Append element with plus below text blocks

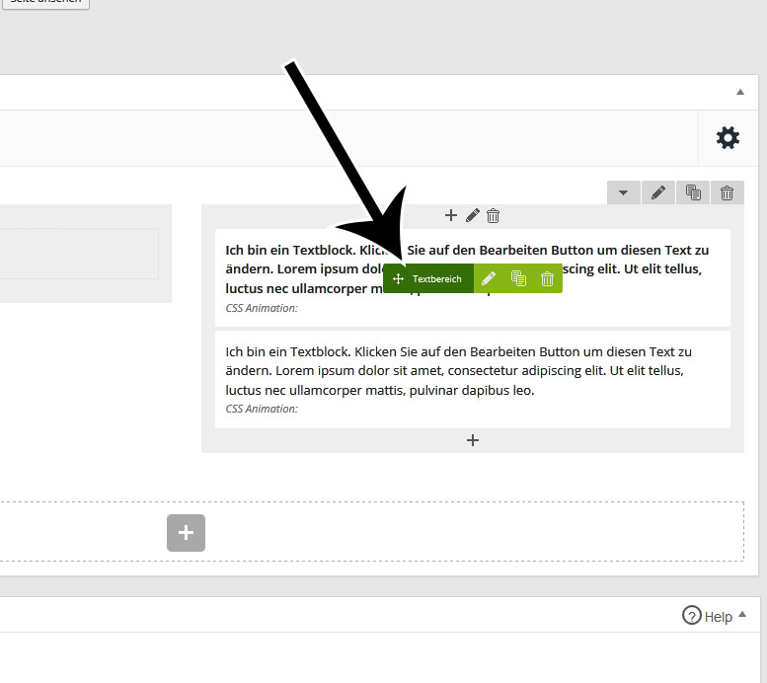[x=473, y=440]
